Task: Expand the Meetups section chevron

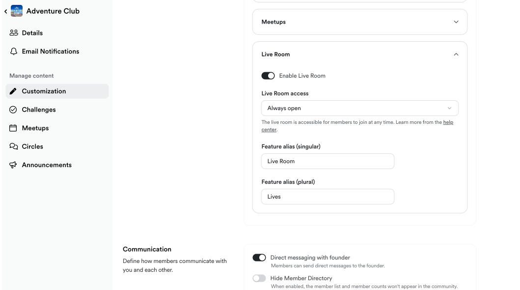Action: point(456,22)
